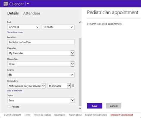Screen dimensions: 141x118
Task: Open the app switcher chevron beside Calendar
Action: pyautogui.click(x=28, y=4)
